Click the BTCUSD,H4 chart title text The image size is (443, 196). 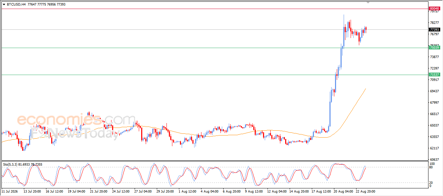pyautogui.click(x=17, y=4)
